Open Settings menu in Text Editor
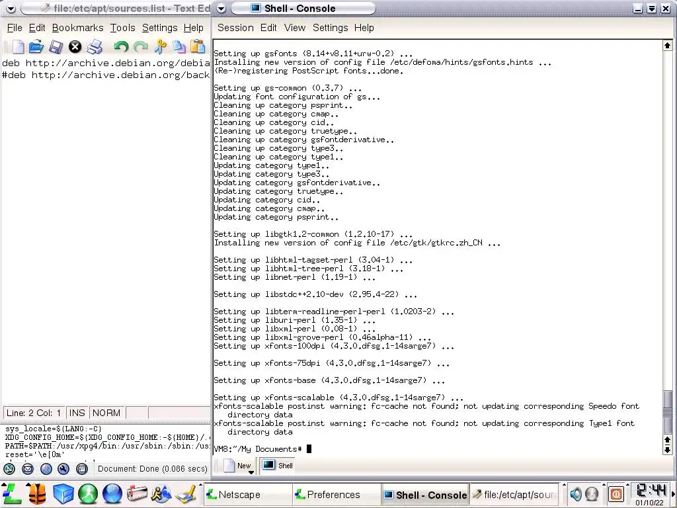Screen dimensions: 677x508 (x=160, y=28)
